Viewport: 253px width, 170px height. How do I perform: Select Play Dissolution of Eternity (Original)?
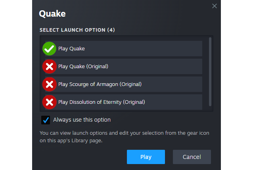click(102, 102)
